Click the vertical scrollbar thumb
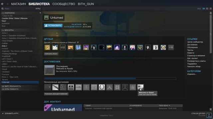This screenshot has width=213, height=119. click(x=211, y=34)
